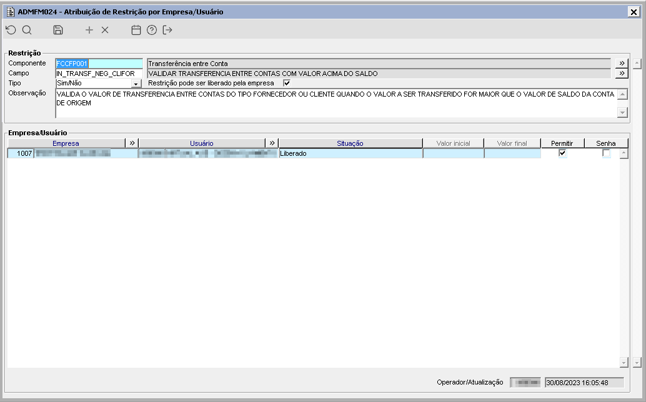
Task: Click the update date field 30/08/2023 16:05:48
Action: (x=584, y=382)
